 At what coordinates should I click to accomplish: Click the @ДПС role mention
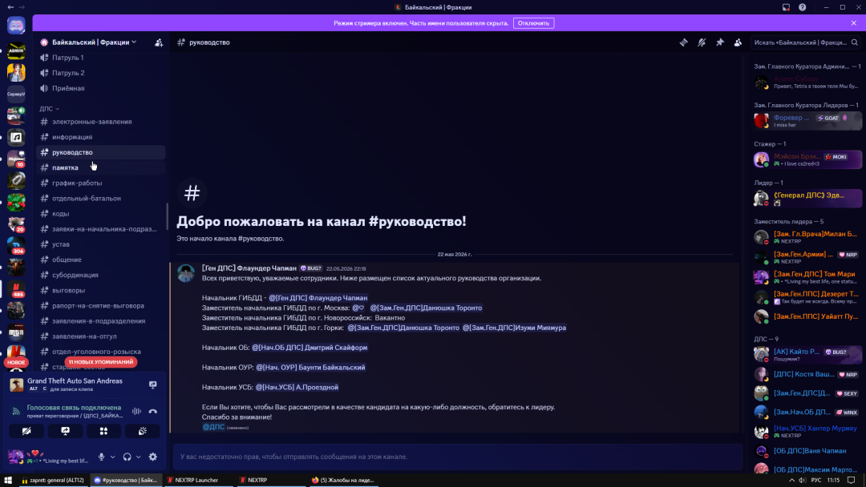point(213,427)
